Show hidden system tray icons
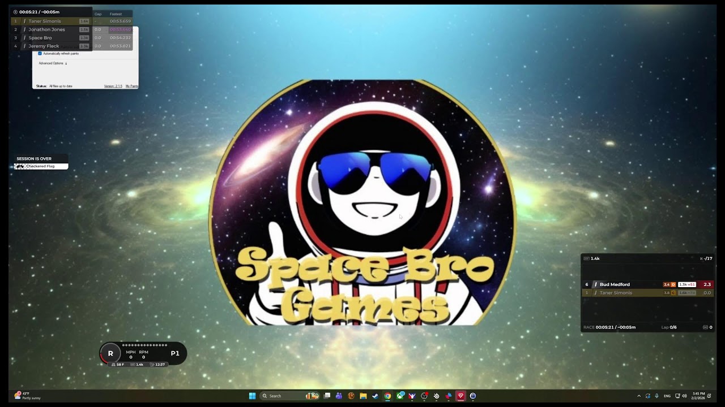This screenshot has height=407, width=725. [x=639, y=396]
